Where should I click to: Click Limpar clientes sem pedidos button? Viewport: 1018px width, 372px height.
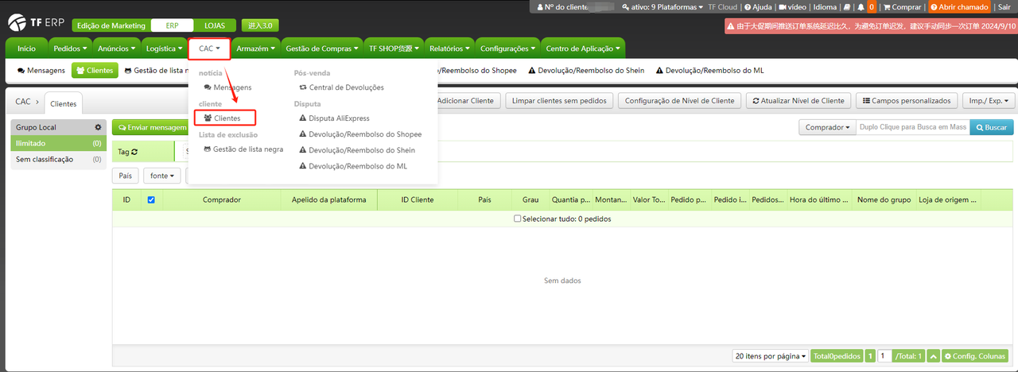pos(558,101)
